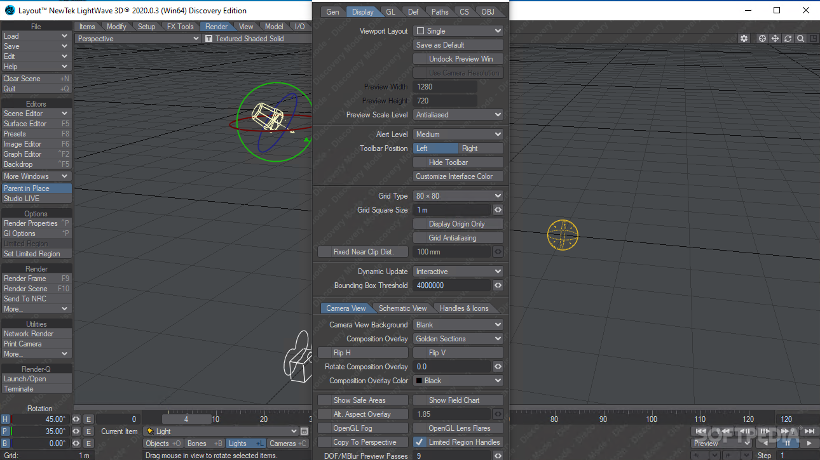820x460 pixels.
Task: Open Preview Scale Level dropdown
Action: [x=458, y=115]
